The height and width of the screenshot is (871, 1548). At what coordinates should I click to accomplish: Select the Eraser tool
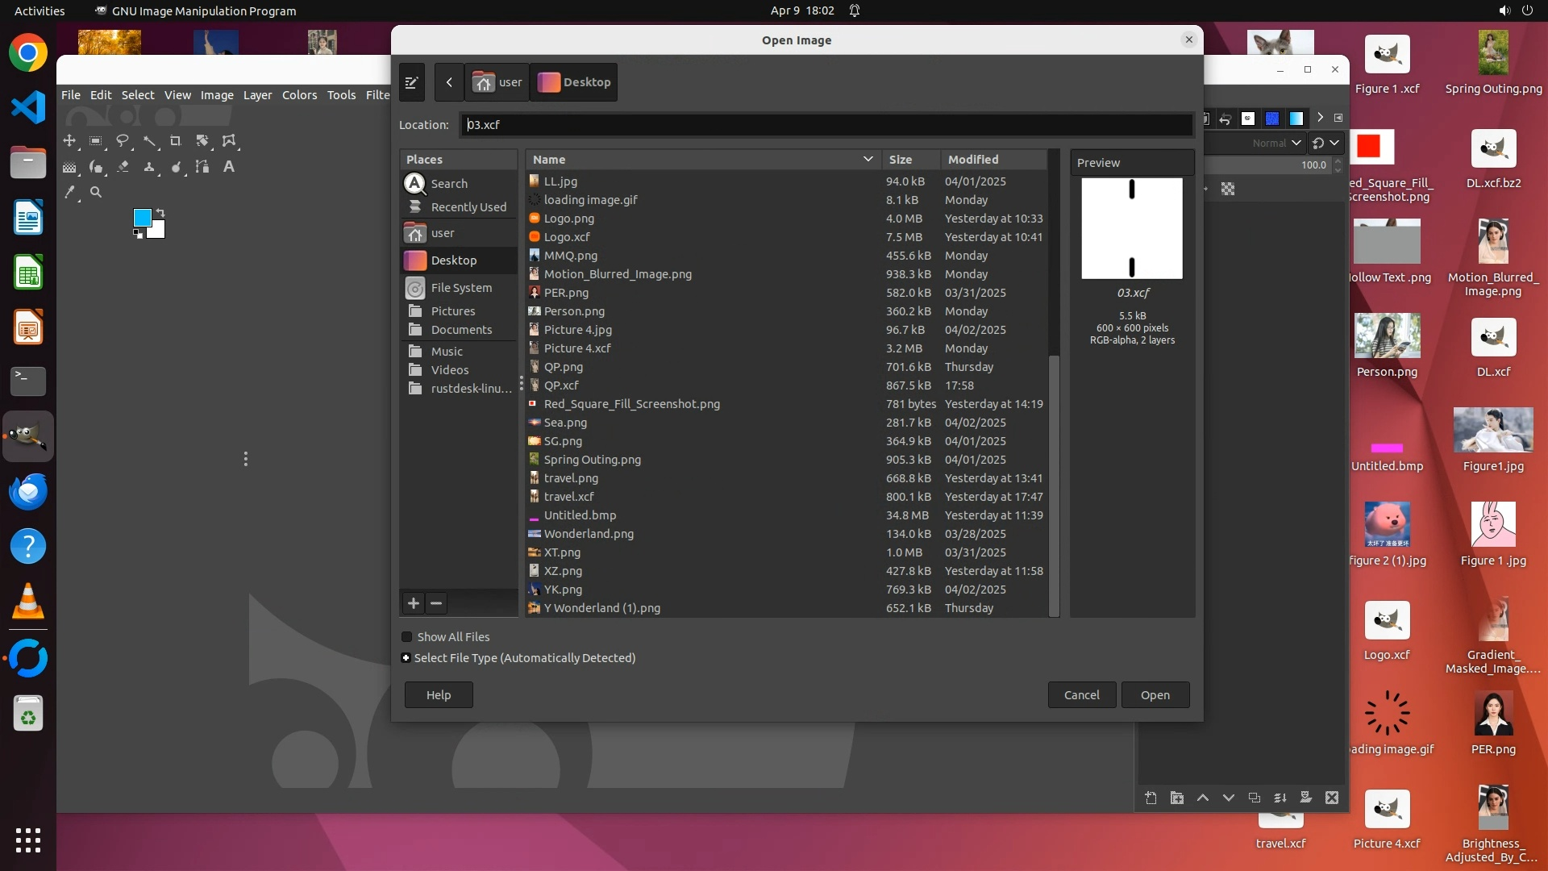click(123, 167)
